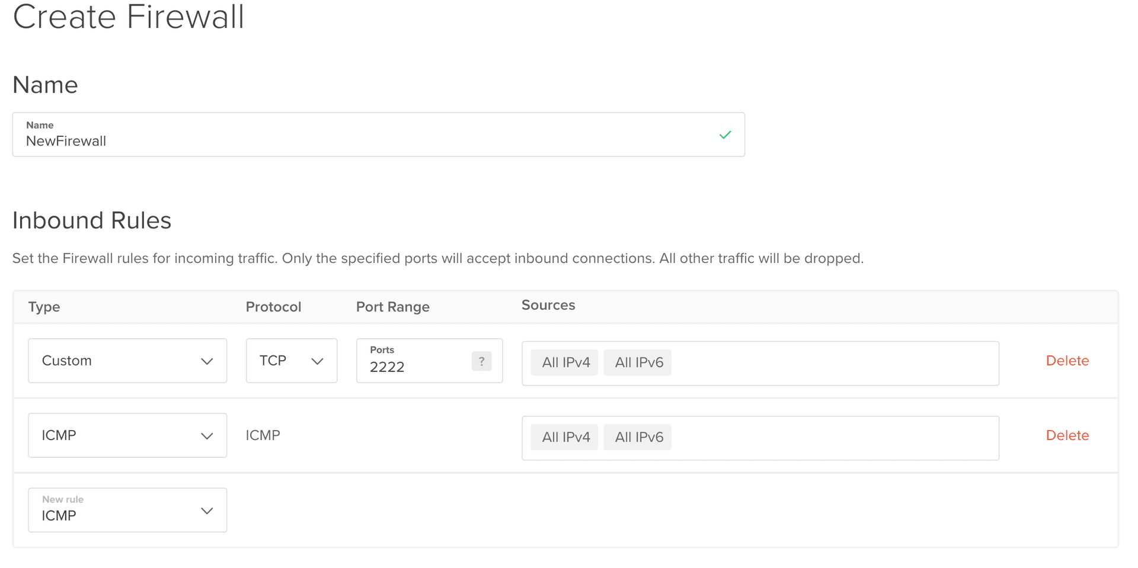Click the green checkmark in Name field
The image size is (1138, 568).
pyautogui.click(x=724, y=135)
